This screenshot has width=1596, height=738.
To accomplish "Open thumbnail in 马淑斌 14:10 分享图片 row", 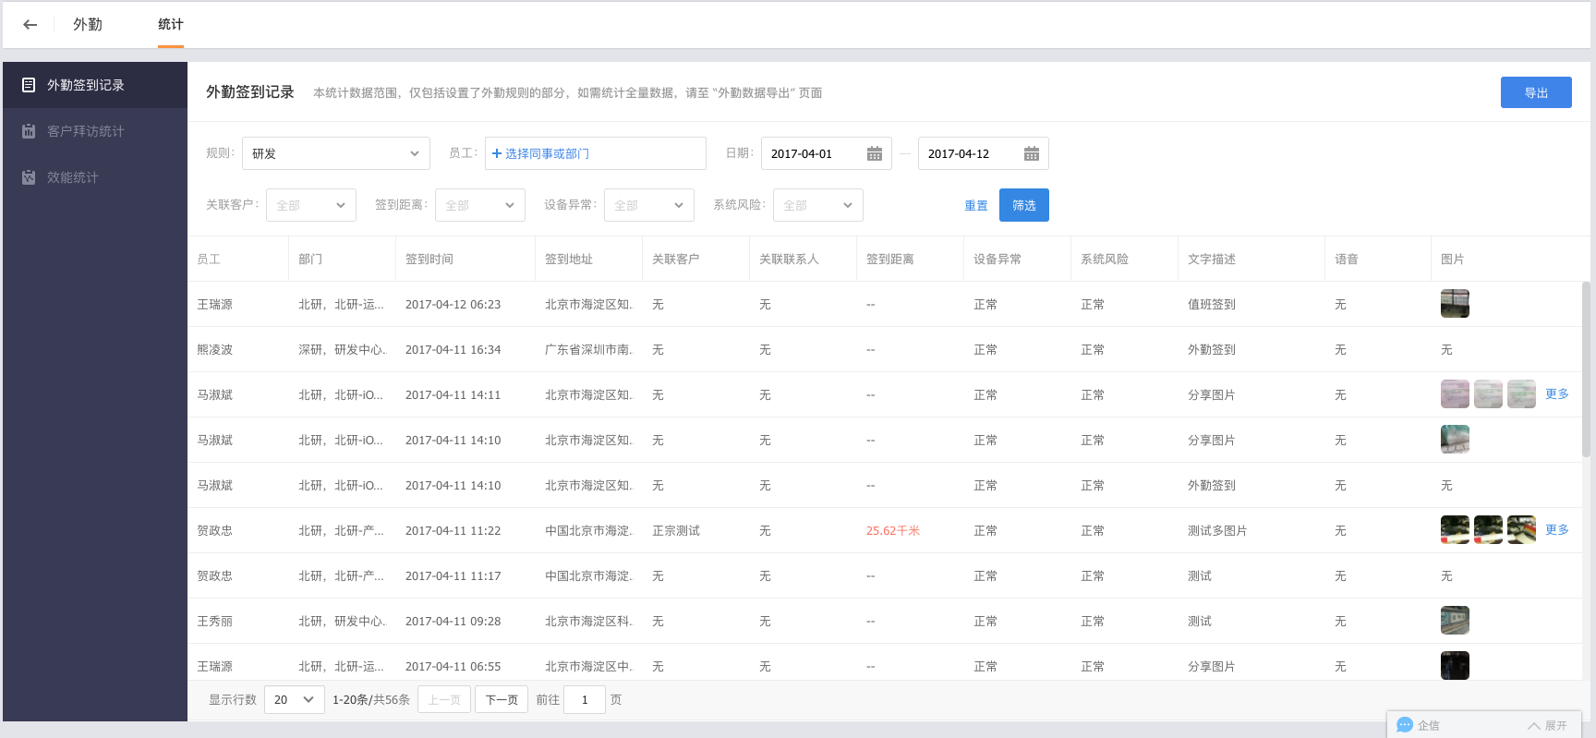I will 1455,440.
